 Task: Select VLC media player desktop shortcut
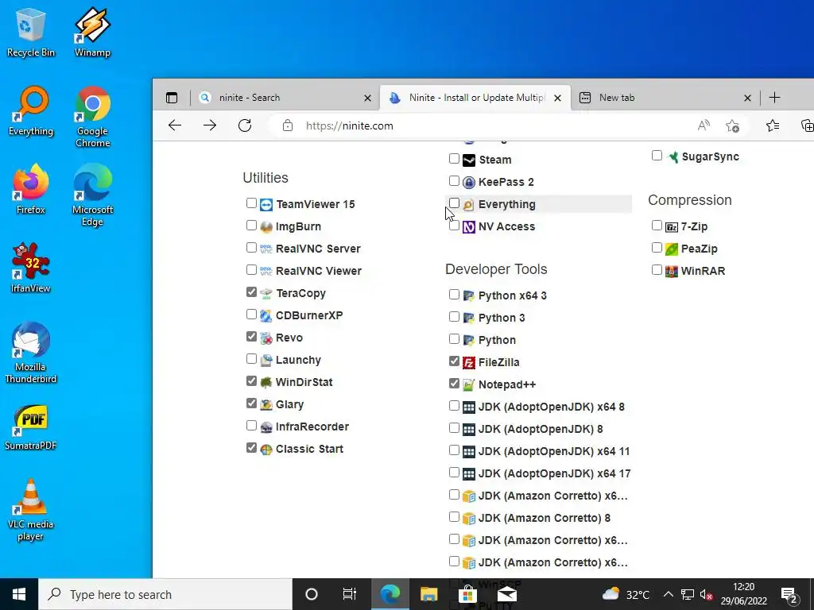(x=31, y=510)
